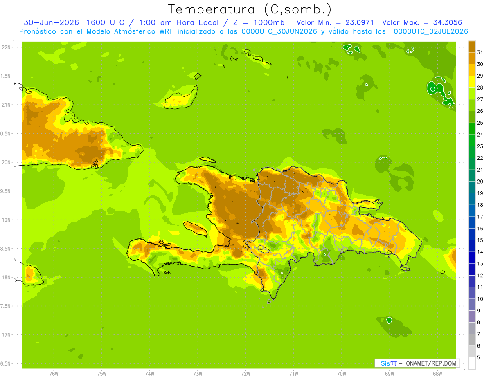The image size is (491, 379).
Task: Select the '0000UTC_30JUN2026' initialization time
Action: click(x=279, y=31)
